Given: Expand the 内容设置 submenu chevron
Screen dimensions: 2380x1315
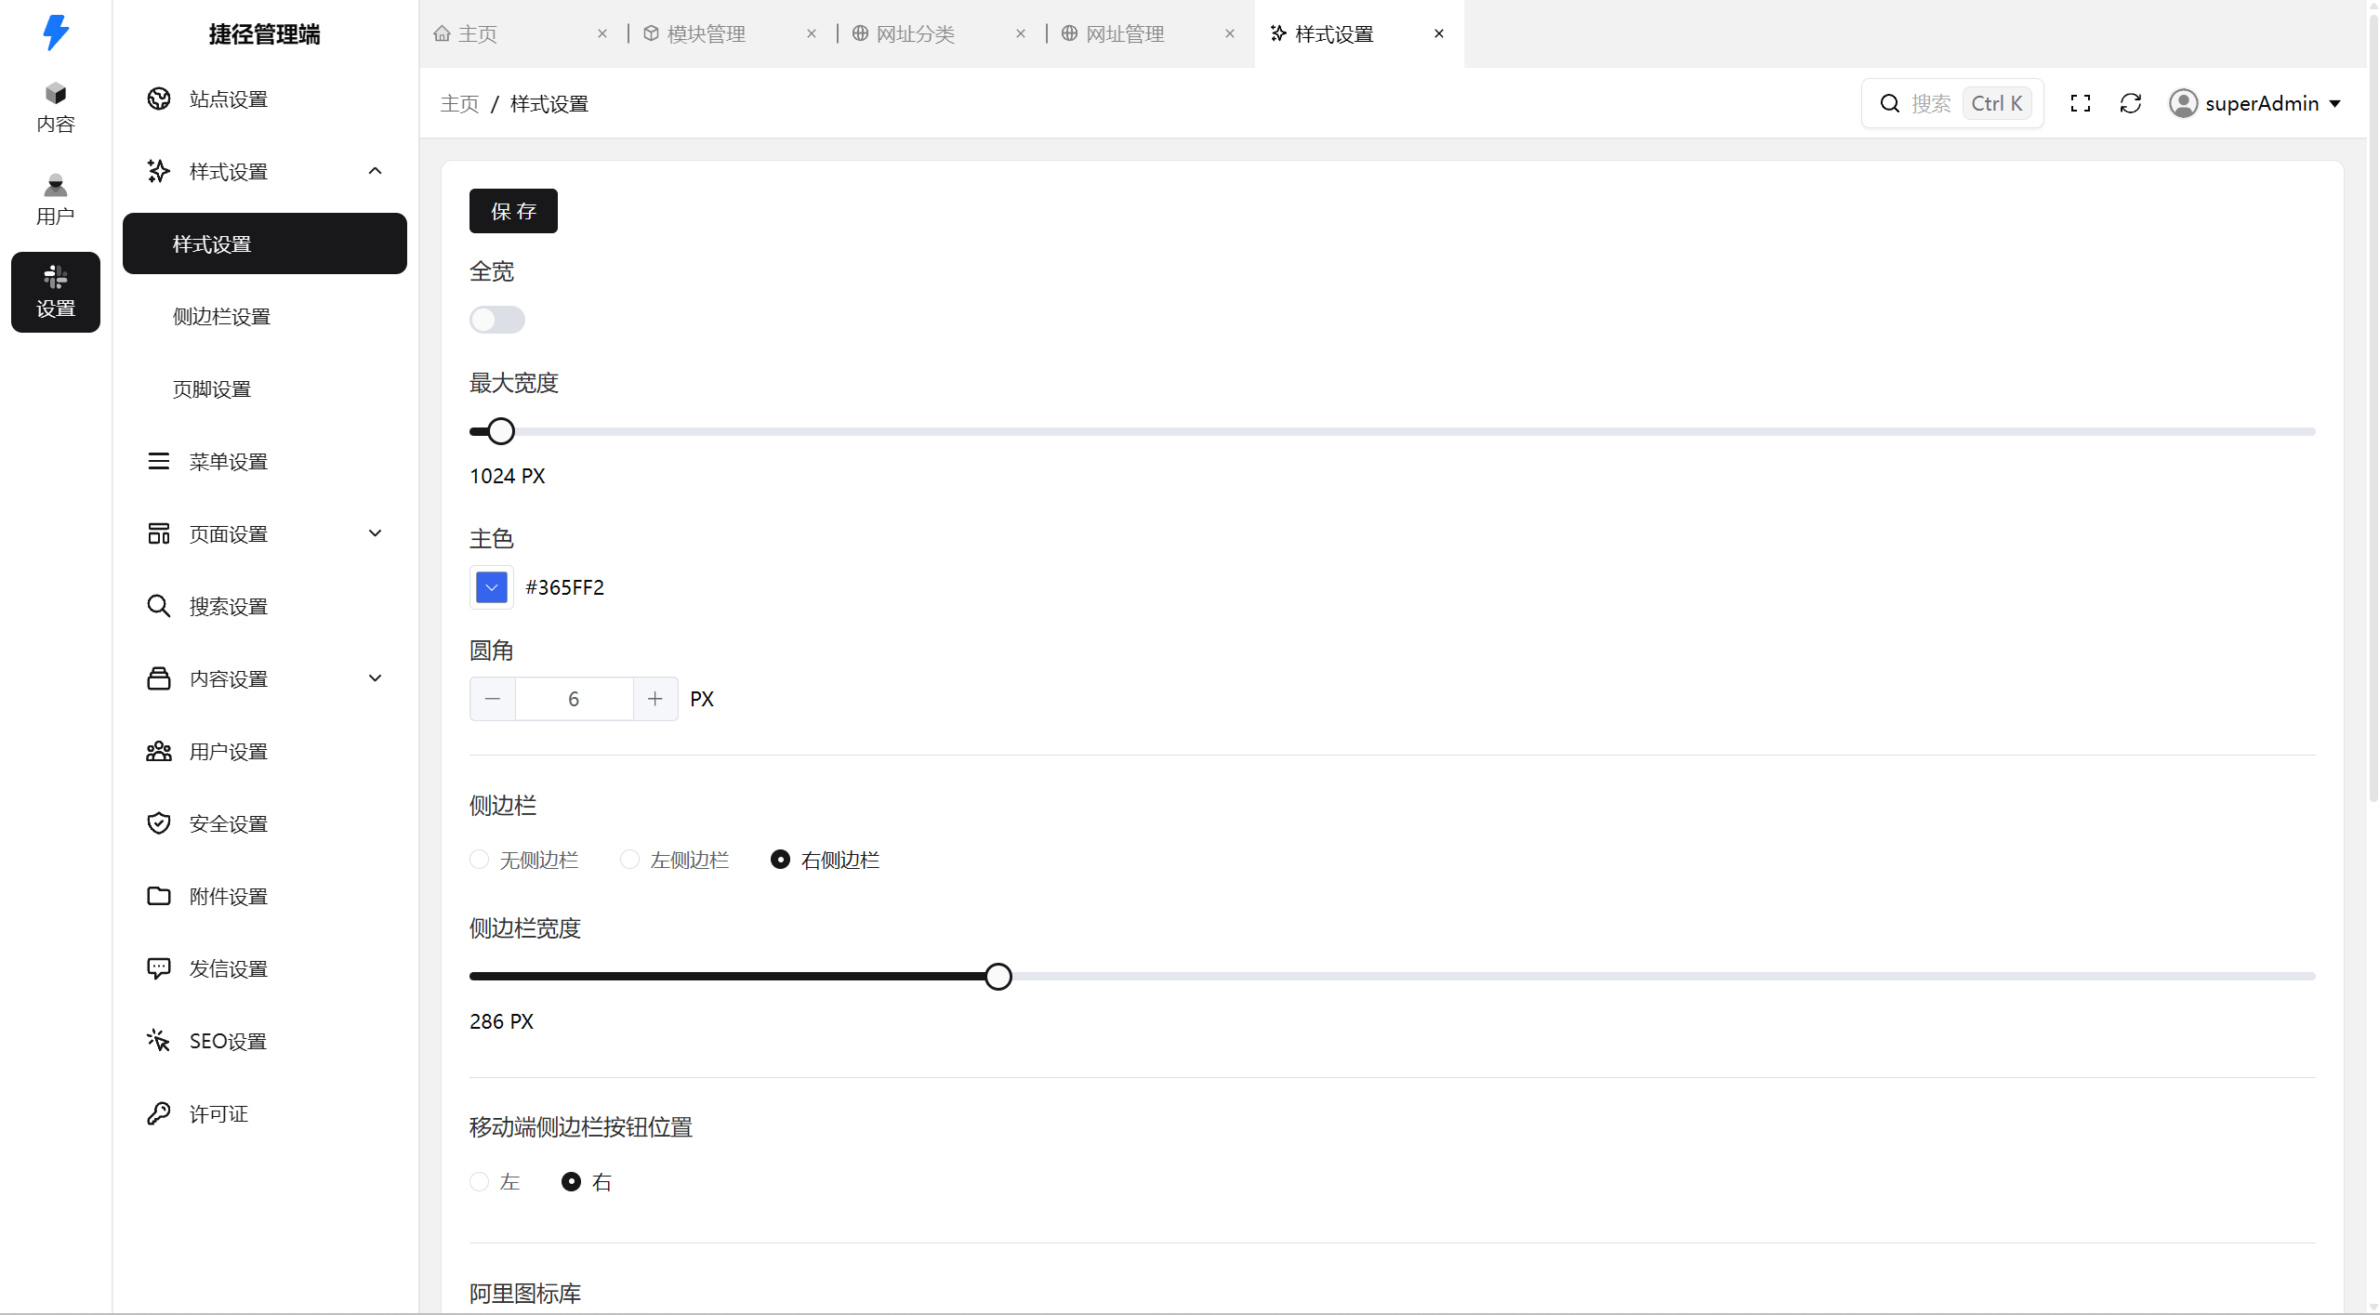Looking at the screenshot, I should click(x=376, y=678).
